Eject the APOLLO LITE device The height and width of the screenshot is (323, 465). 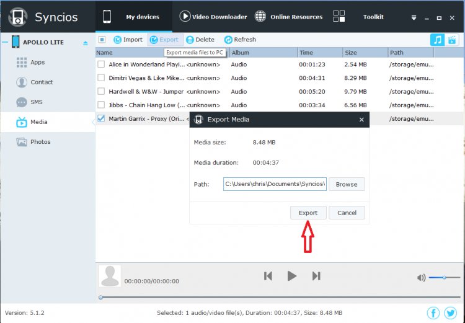pos(86,43)
